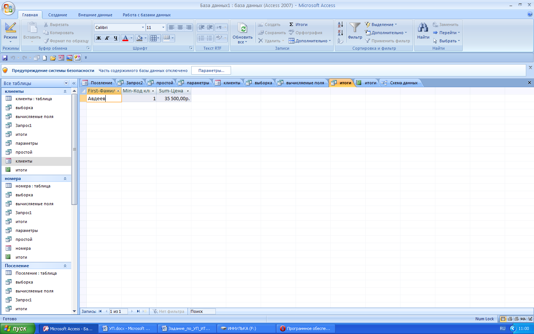Center text alignment in Шрифт group
The width and height of the screenshot is (534, 334).
180,27
